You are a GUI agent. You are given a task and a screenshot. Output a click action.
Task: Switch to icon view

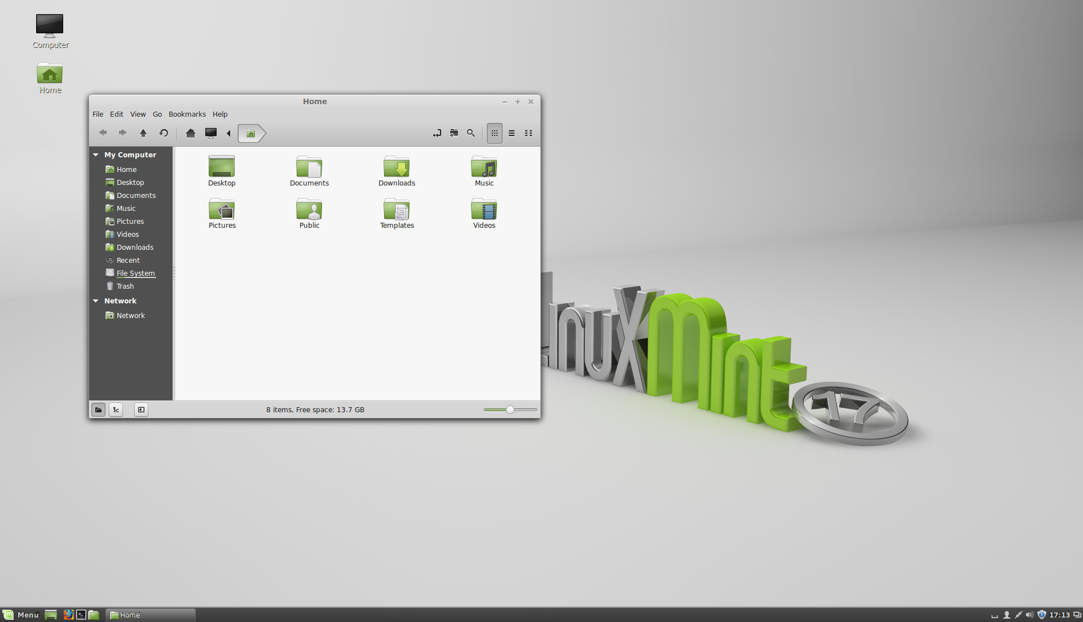click(495, 133)
